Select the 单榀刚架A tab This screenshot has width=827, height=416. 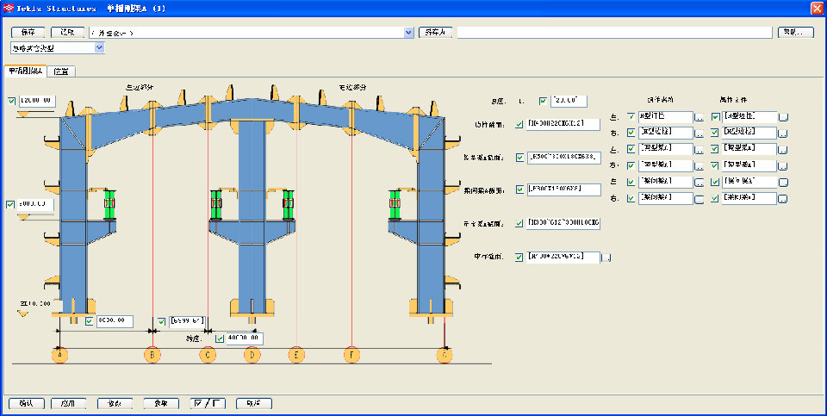tap(25, 71)
